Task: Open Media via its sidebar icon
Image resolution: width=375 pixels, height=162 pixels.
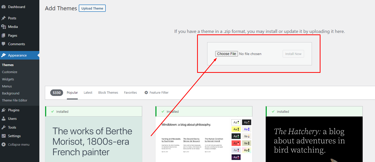Action: (4, 27)
